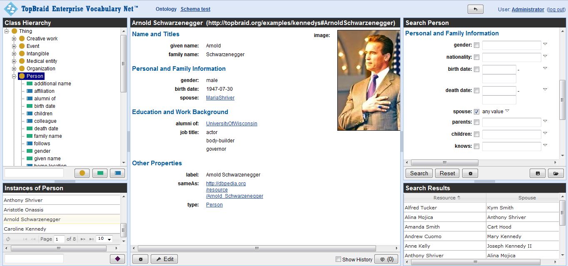Select Caroline Kennedy in instances list
Screen dimensions: 568x266
coord(62,229)
